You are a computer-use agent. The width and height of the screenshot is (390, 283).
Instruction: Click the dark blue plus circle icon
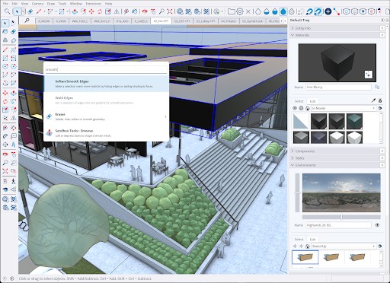(328, 11)
